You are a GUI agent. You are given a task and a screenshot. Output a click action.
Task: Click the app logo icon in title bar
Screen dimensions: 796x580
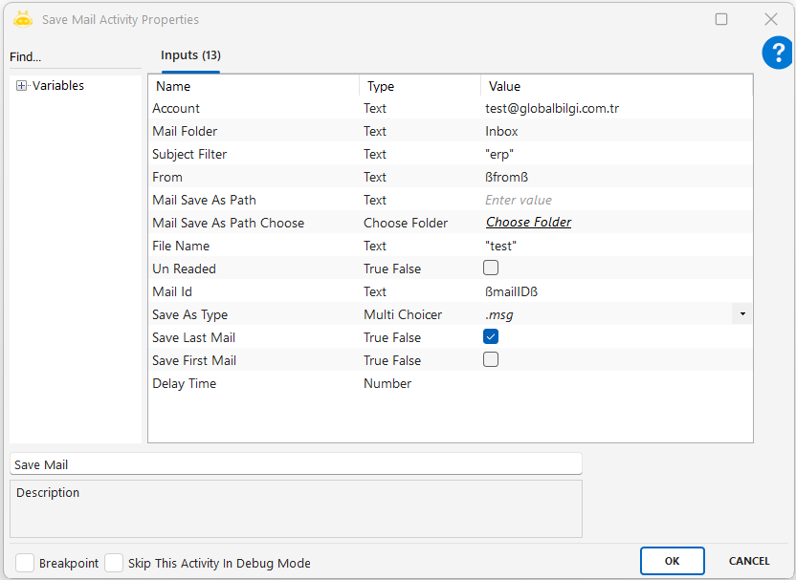pos(23,19)
